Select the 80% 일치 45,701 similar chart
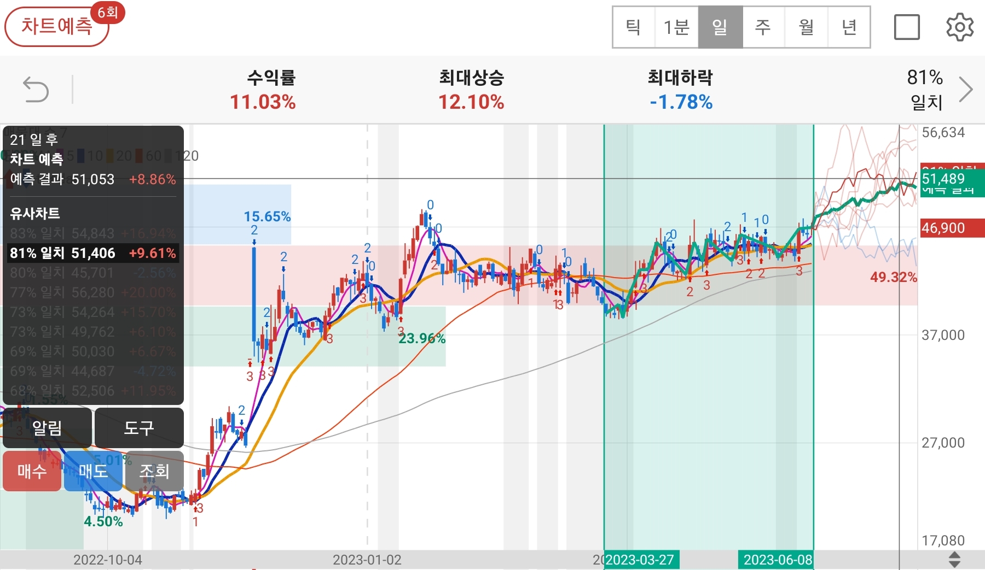Viewport: 985px width, 570px height. tap(93, 273)
